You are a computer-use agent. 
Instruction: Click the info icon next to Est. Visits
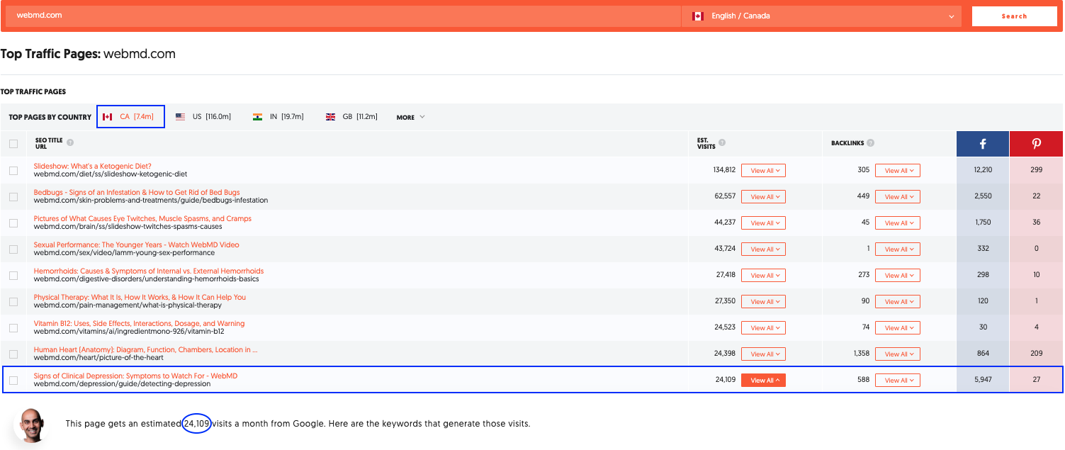coord(721,142)
